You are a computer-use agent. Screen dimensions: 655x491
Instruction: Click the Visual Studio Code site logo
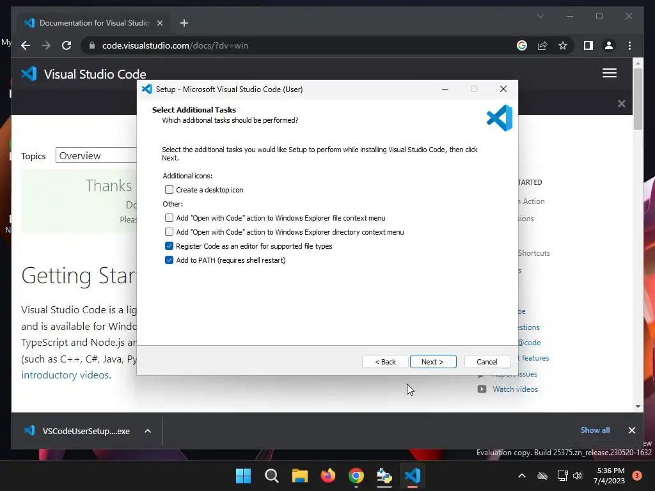point(84,74)
